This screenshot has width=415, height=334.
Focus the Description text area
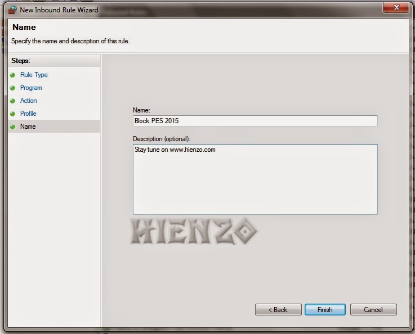click(x=255, y=179)
